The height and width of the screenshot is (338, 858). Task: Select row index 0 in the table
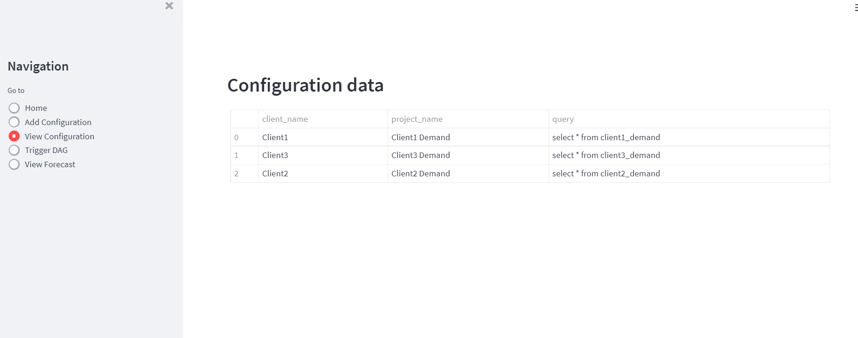[237, 137]
